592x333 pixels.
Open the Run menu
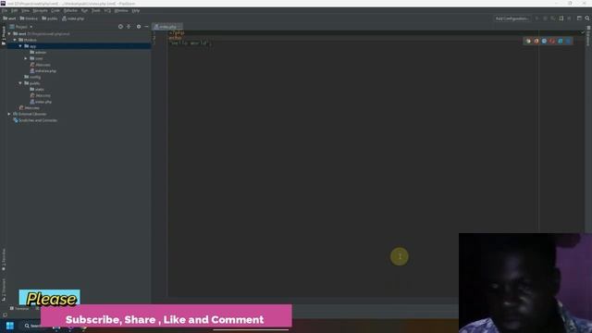[x=84, y=10]
